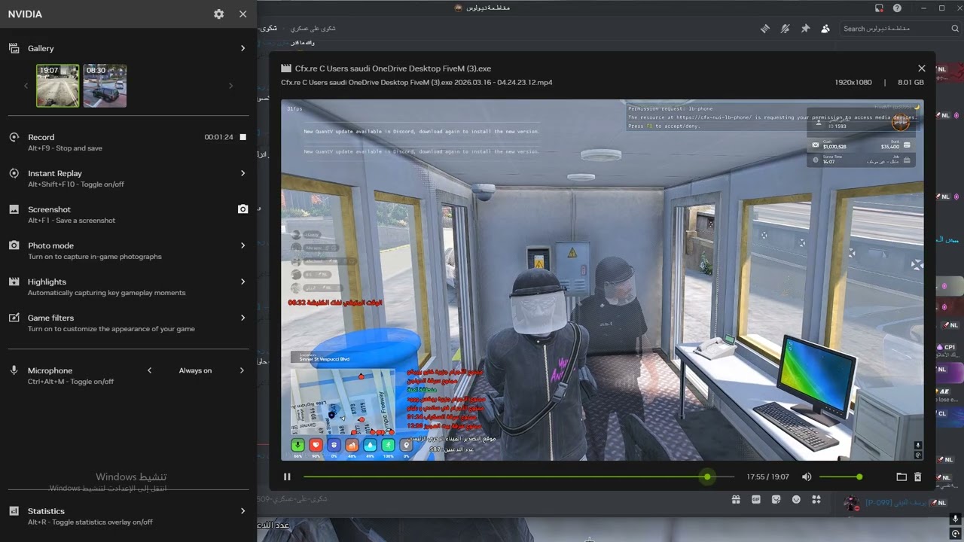
Task: Open the 08:30 gallery video thumbnail
Action: coord(105,85)
